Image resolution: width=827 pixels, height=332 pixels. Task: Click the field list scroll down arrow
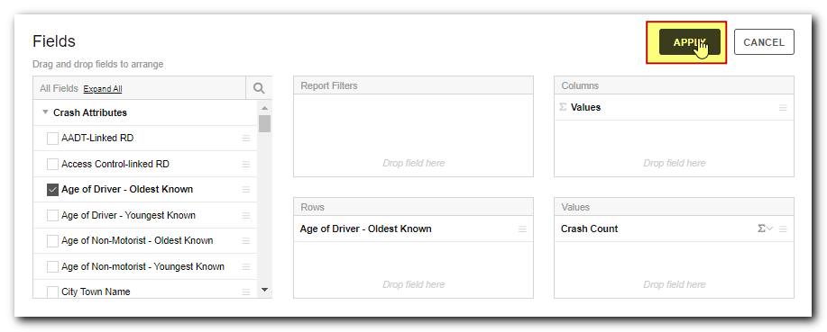click(x=265, y=290)
